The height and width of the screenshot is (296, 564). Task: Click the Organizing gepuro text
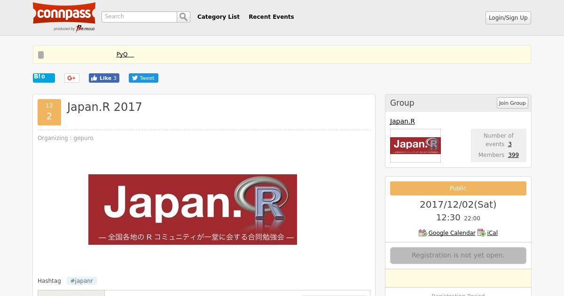(x=65, y=138)
